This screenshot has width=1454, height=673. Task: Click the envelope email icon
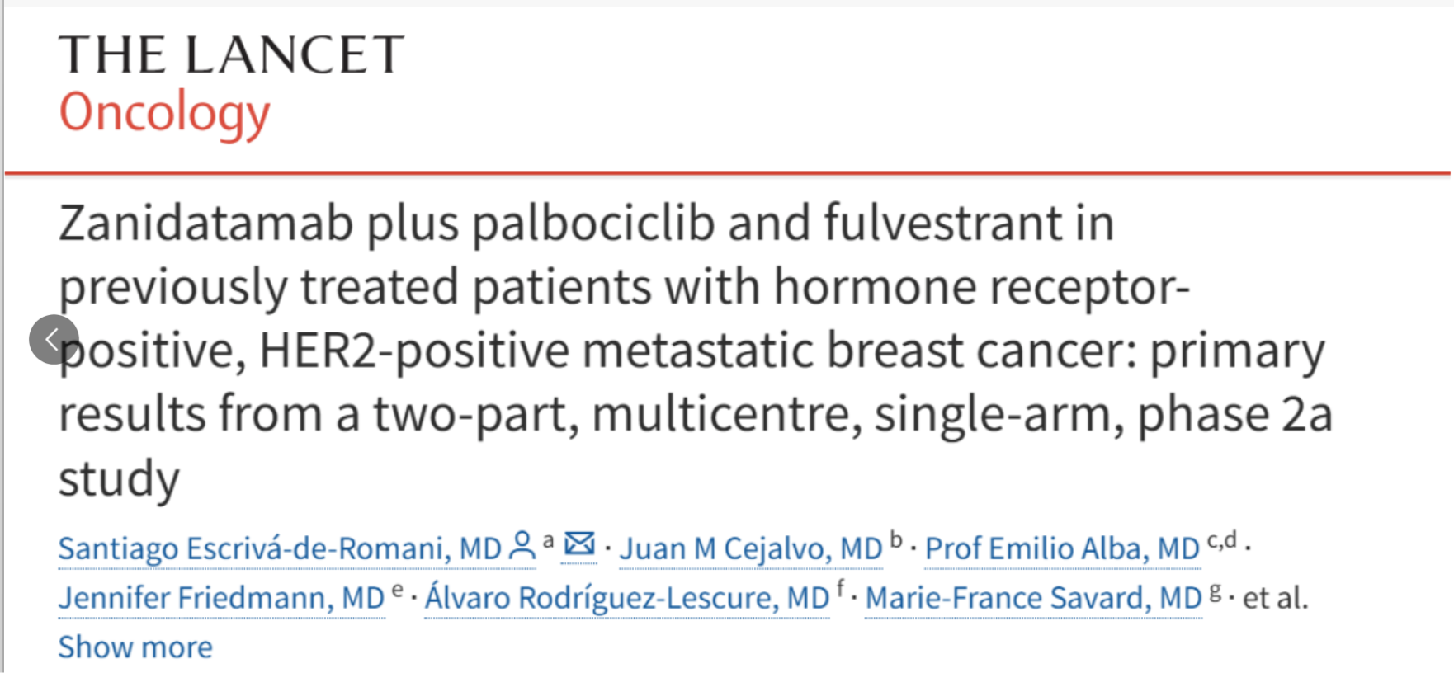[579, 544]
